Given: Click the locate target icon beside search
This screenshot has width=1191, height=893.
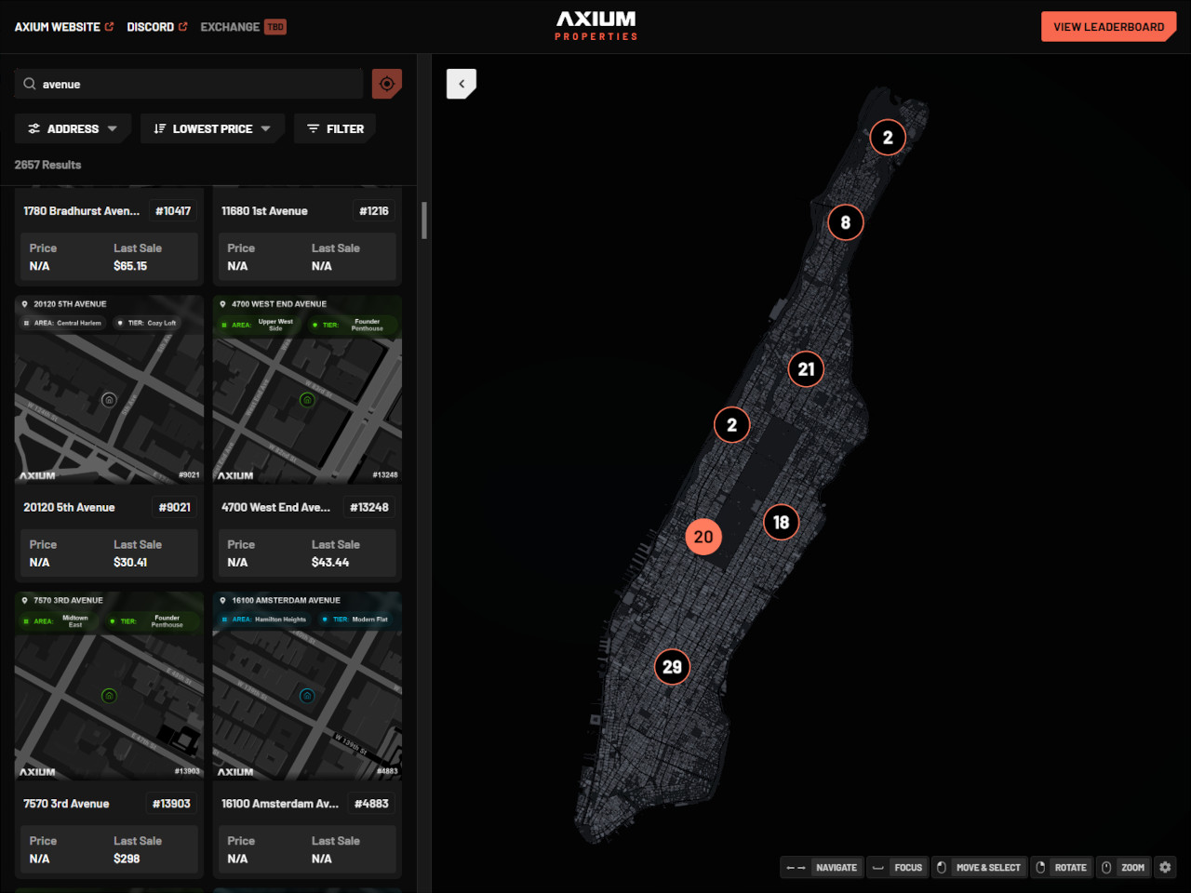Looking at the screenshot, I should click(x=387, y=84).
